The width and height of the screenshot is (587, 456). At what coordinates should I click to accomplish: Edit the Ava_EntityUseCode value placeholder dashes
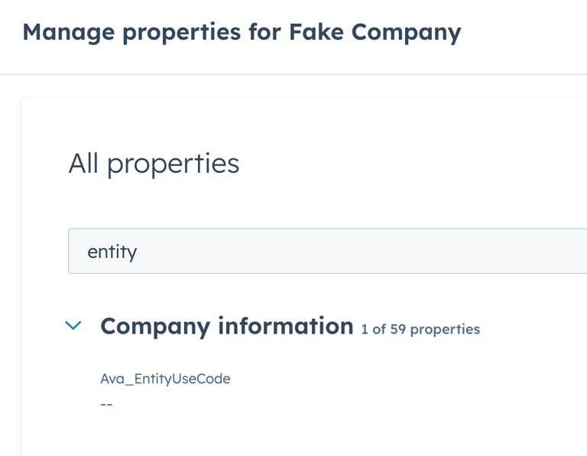click(106, 404)
